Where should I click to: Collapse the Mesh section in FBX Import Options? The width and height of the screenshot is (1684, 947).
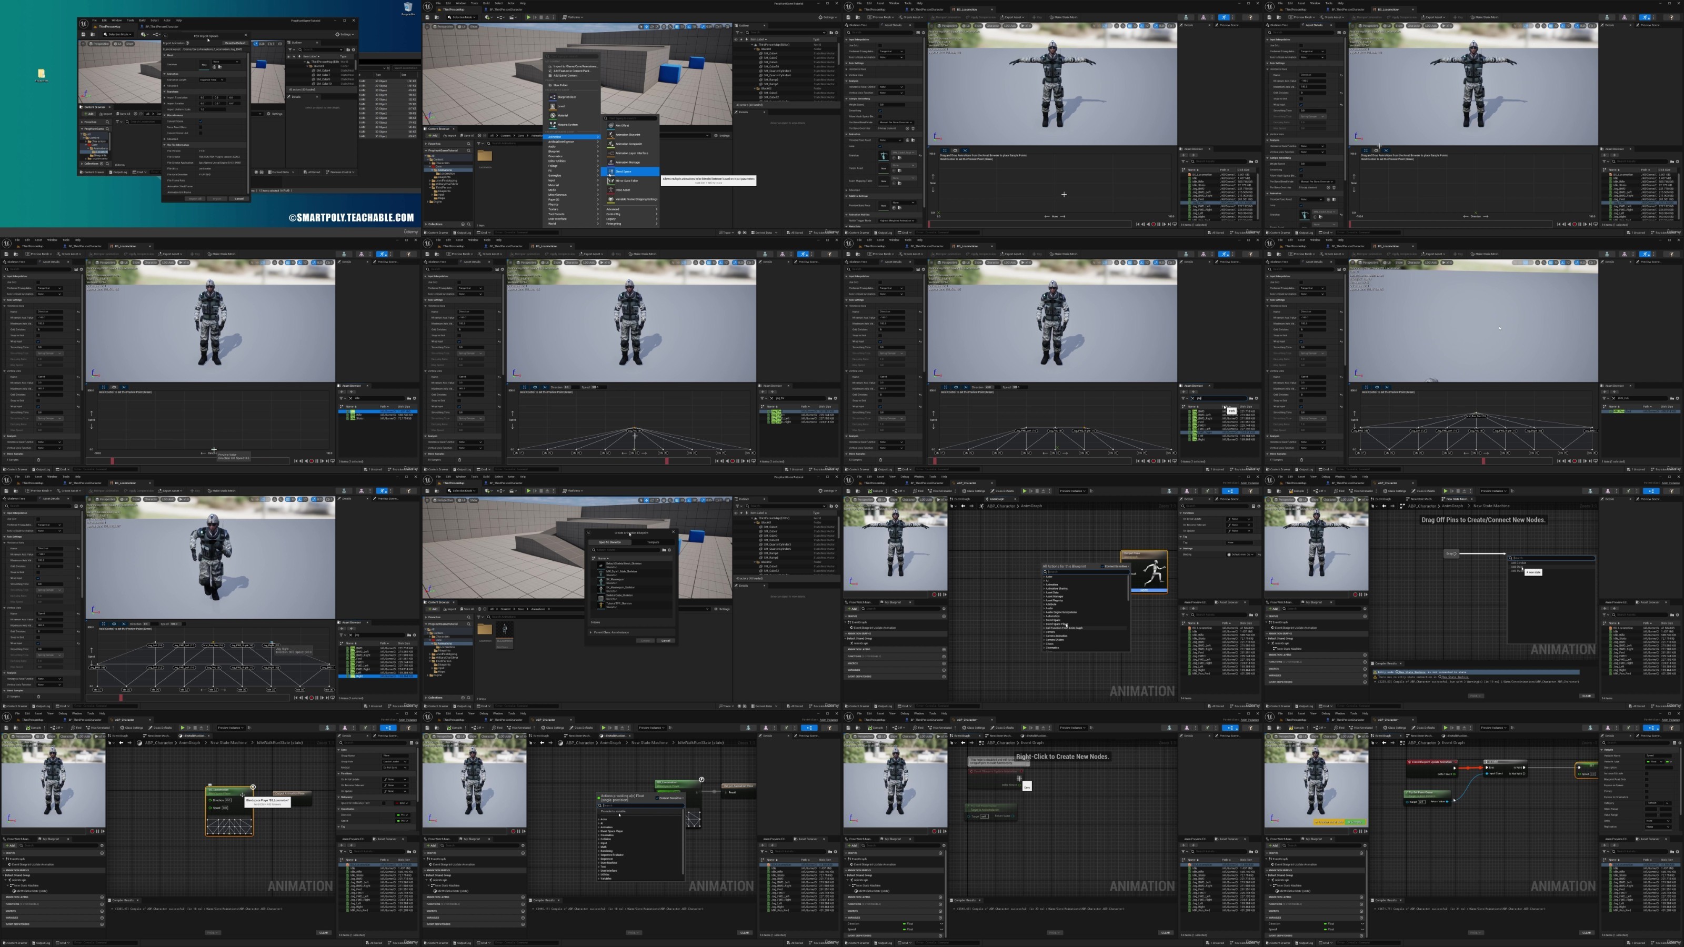(165, 56)
